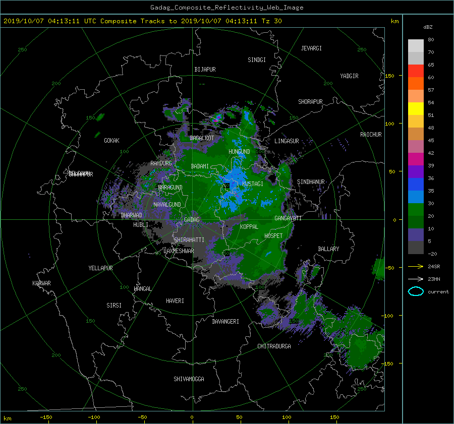Click the SHIRAHATTI city label
The image size is (454, 424).
[189, 240]
